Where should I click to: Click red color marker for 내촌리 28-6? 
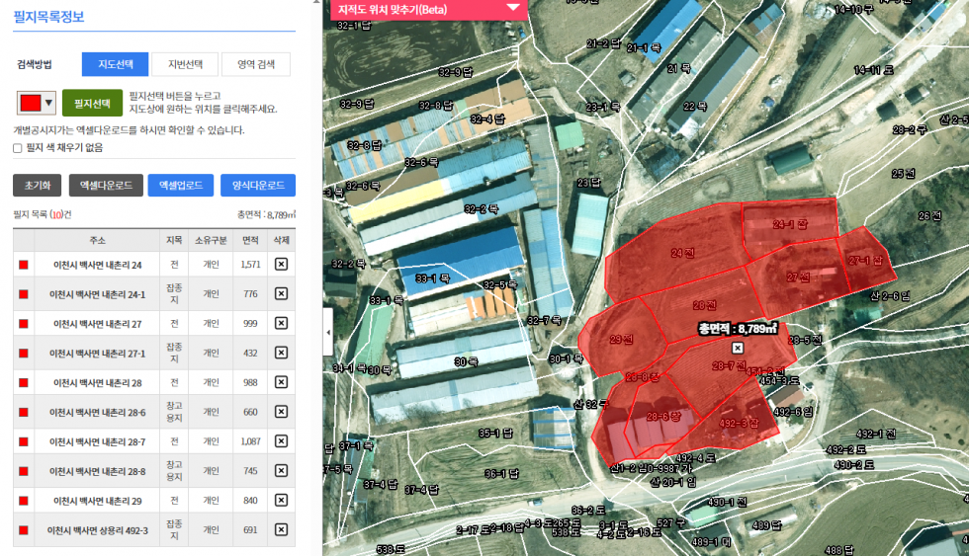(x=24, y=412)
